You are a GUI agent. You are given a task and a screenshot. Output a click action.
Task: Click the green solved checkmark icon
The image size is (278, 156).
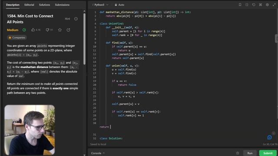click(24, 30)
